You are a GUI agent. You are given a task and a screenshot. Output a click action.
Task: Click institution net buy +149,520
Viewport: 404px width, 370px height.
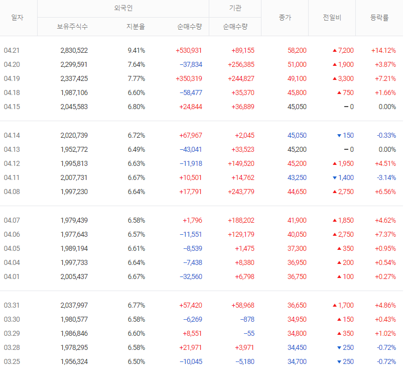[241, 163]
